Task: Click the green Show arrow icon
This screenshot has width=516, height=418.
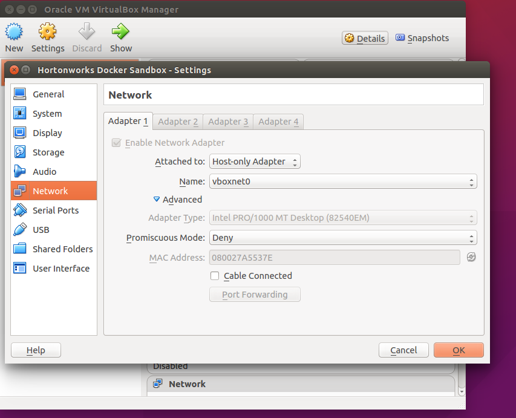Action: 120,31
